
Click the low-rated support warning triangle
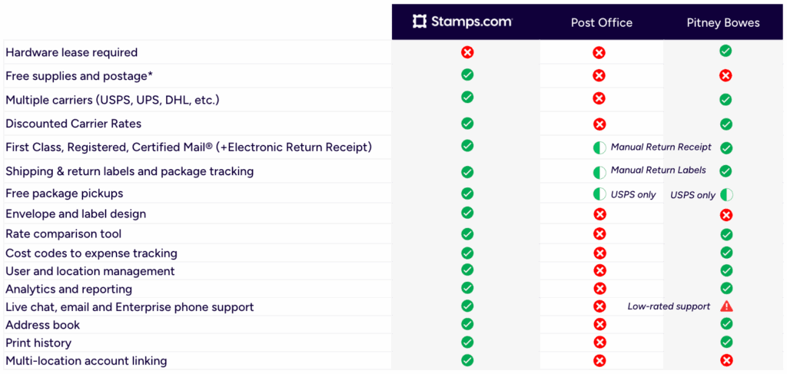(x=726, y=306)
